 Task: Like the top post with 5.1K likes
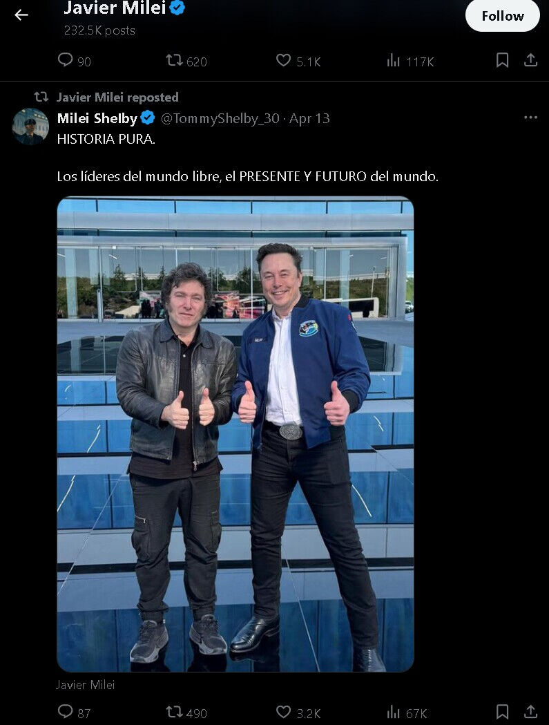click(x=298, y=61)
